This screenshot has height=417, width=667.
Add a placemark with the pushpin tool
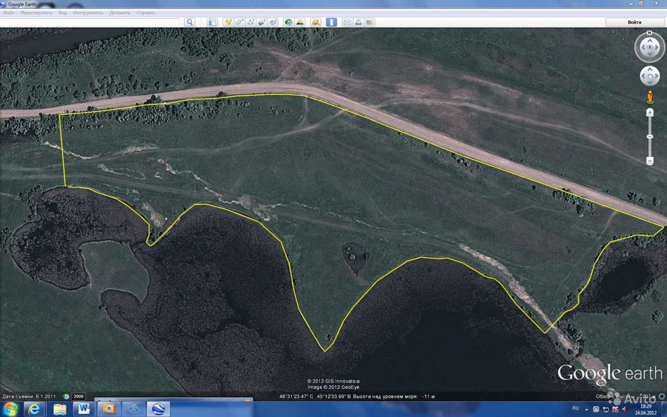coord(228,22)
